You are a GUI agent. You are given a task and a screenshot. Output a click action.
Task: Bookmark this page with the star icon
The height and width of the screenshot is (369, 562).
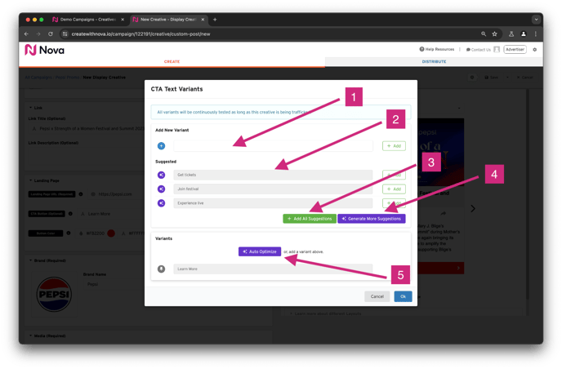pos(494,34)
